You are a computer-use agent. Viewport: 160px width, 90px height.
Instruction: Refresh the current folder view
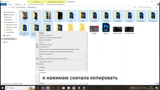pos(135,7)
